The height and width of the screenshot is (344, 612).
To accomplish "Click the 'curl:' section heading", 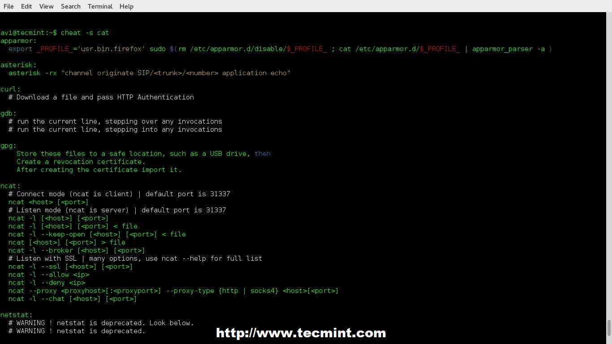I will coord(10,89).
